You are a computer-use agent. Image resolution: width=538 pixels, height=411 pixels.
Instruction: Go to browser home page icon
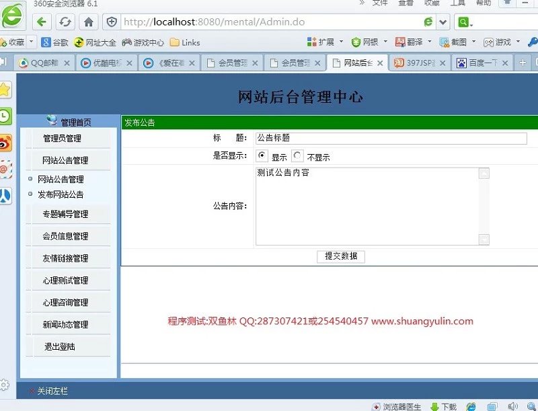88,22
